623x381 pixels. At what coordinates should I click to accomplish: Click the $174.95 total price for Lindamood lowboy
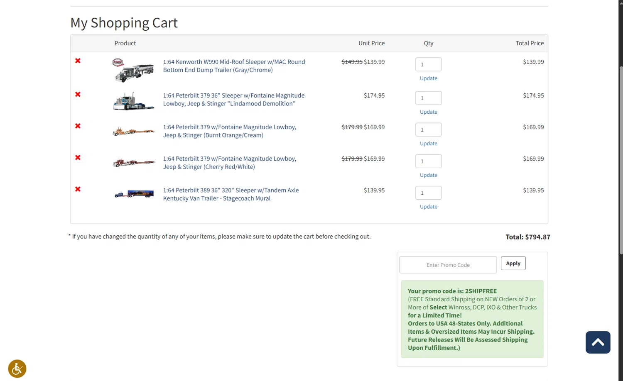pos(533,95)
